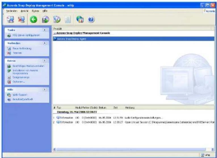Click the Datum column header in log
Image resolution: width=217 pixels, height=158 pixels.
point(103,108)
